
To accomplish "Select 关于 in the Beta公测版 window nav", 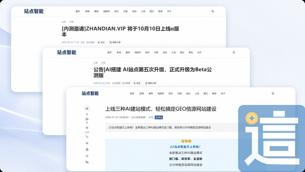I will coord(199,52).
